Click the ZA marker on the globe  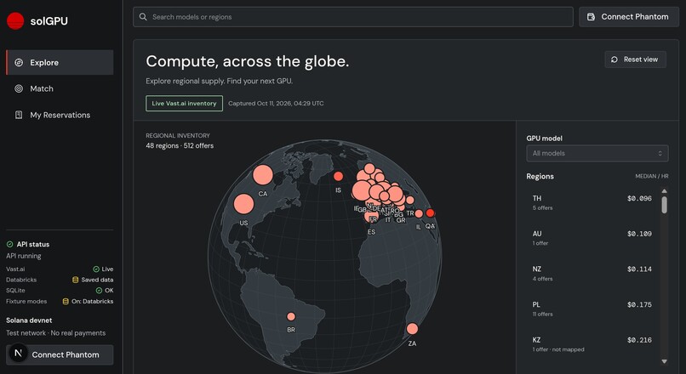point(412,329)
